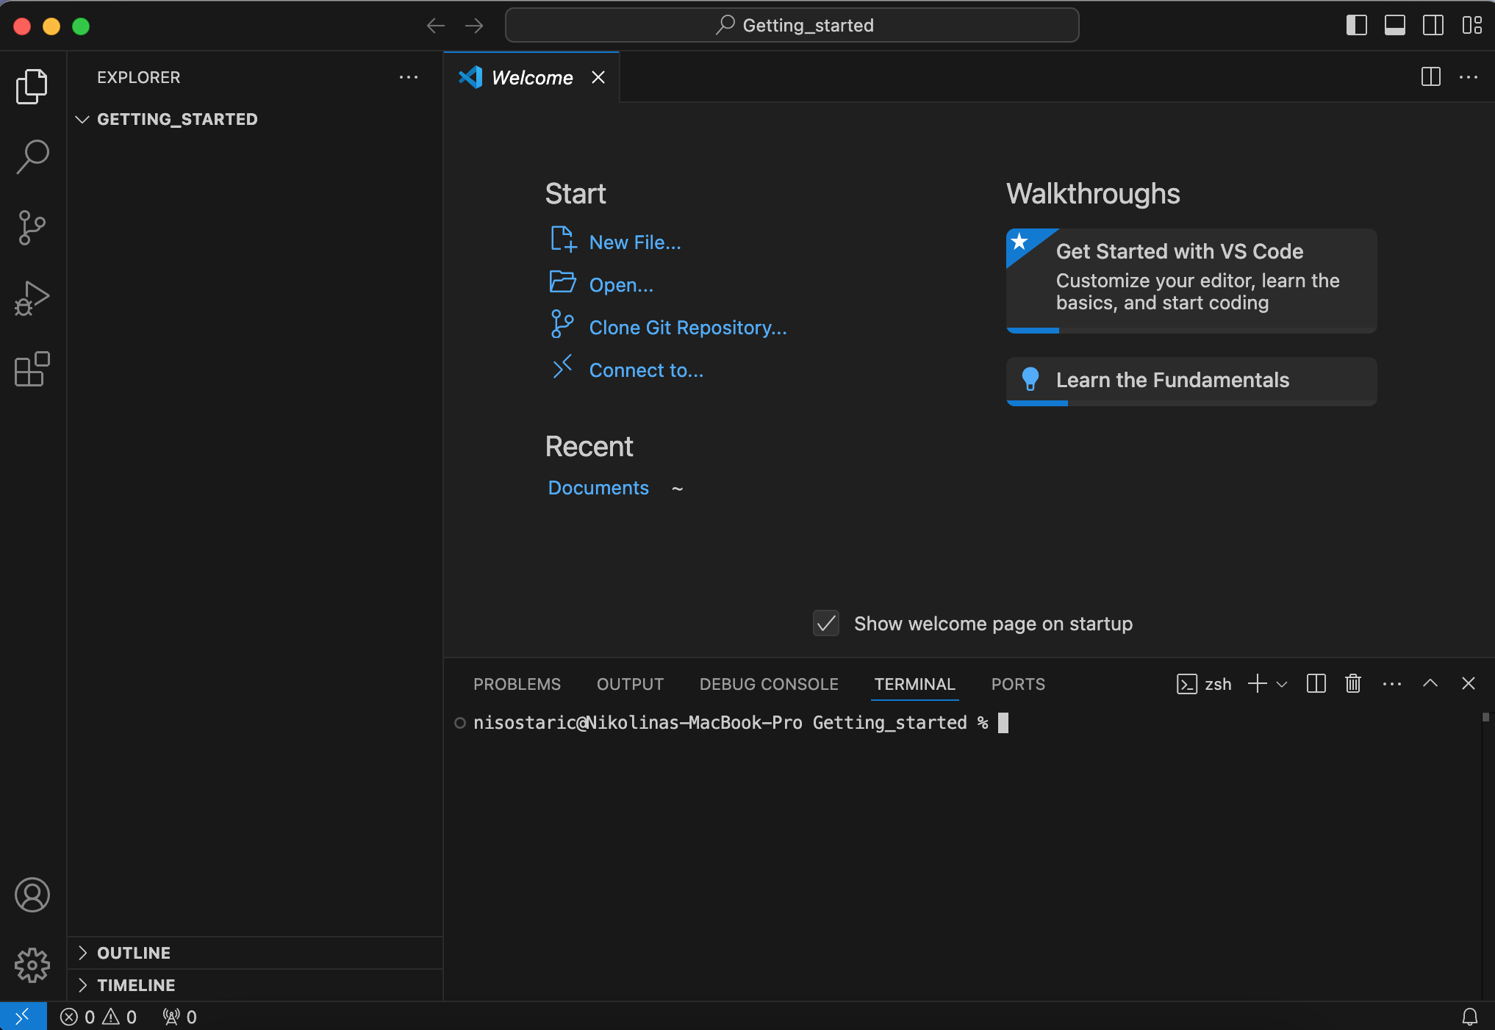Screen dimensions: 1495x1030
Task: Click Clone Git Repository link
Action: pyautogui.click(x=687, y=328)
